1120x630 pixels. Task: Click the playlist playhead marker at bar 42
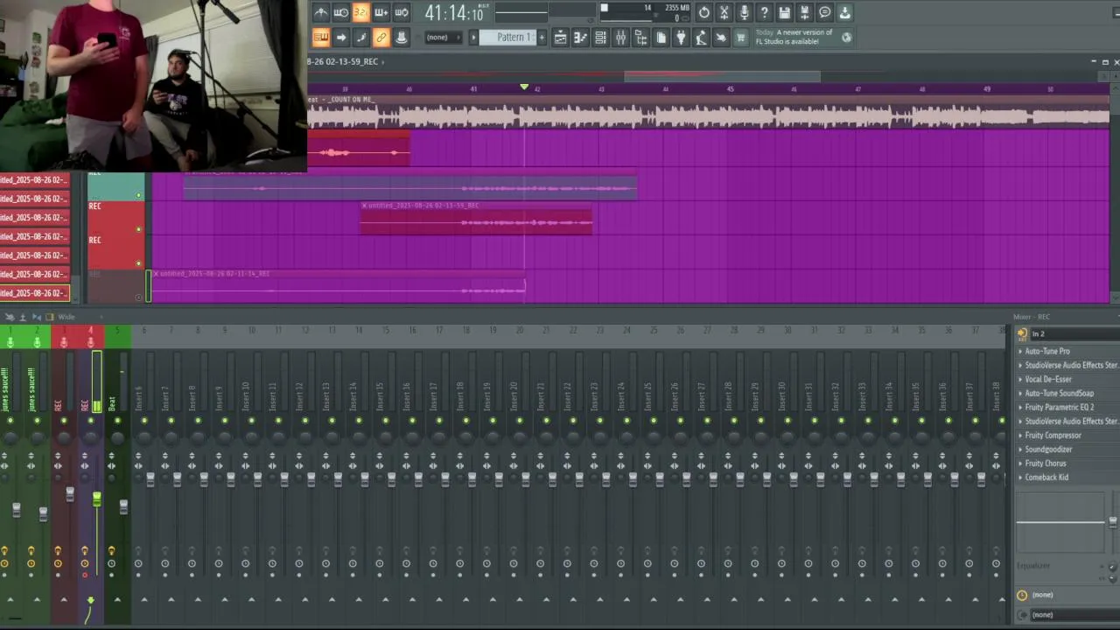[524, 87]
